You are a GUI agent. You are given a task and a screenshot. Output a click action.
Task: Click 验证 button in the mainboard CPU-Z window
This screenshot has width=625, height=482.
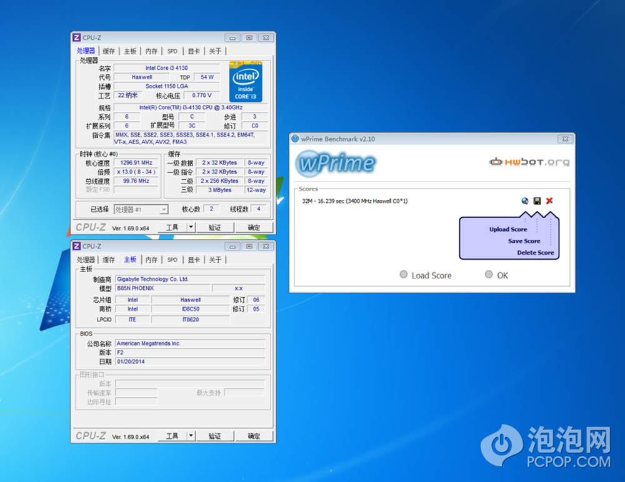click(x=214, y=436)
